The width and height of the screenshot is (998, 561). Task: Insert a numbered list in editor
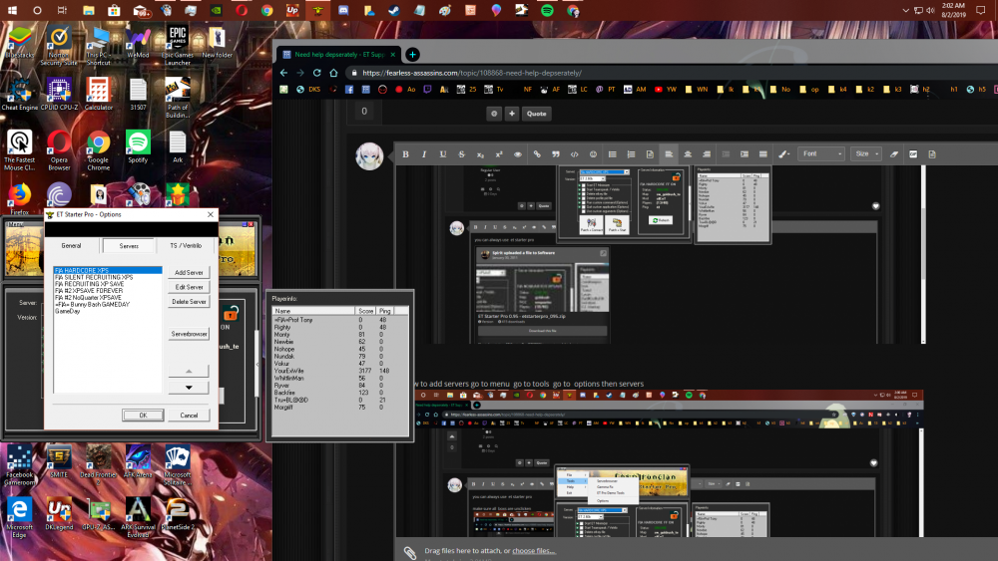[631, 154]
